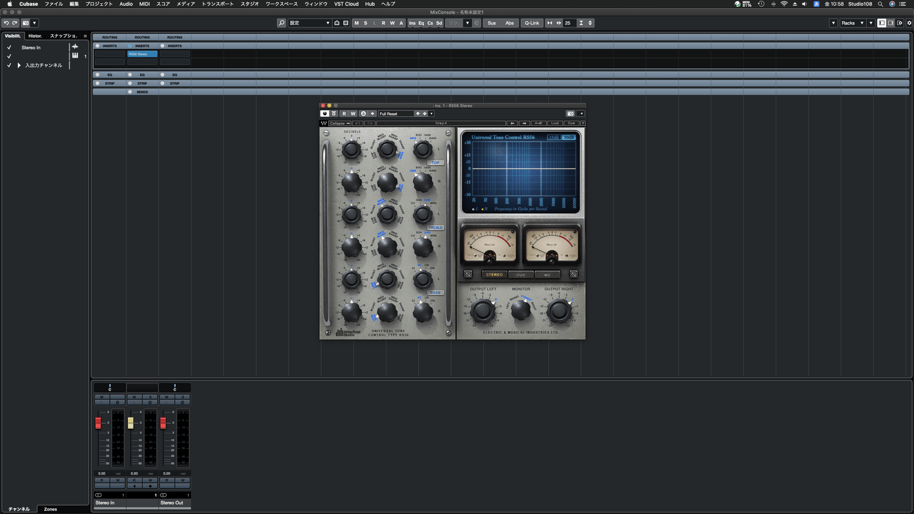Viewport: 914px width, 514px height.
Task: Edit Stereo In channel settings e button
Action: tap(118, 402)
